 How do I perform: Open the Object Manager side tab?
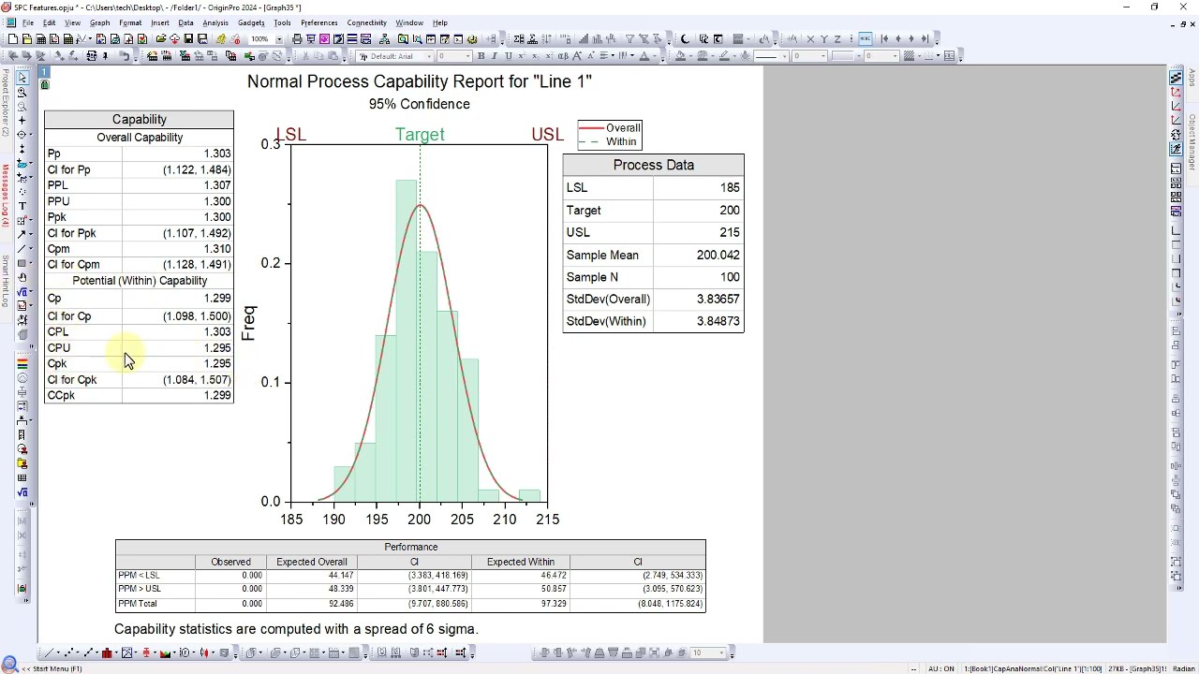click(1192, 142)
